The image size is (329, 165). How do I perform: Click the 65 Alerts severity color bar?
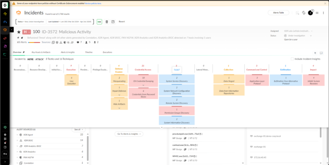pos(34,42)
